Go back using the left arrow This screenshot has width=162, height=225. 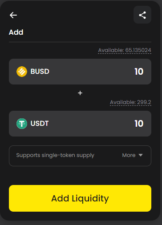pyautogui.click(x=13, y=15)
